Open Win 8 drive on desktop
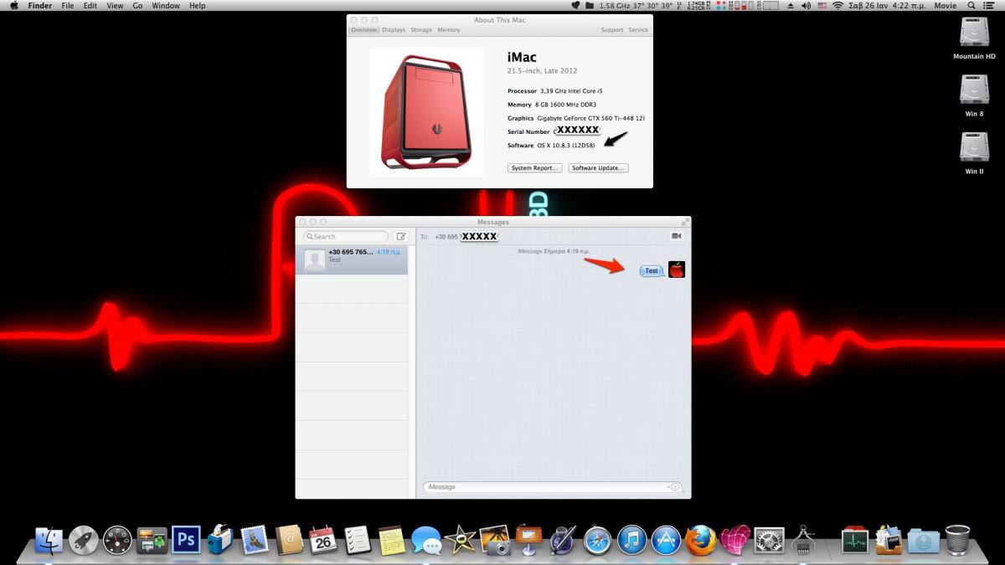The image size is (1005, 565). [x=974, y=95]
